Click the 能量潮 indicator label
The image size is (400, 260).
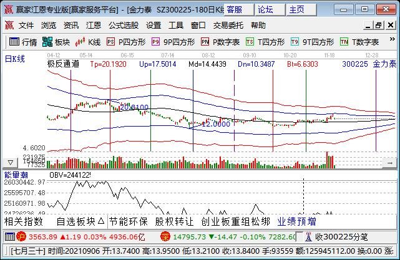tap(16, 175)
